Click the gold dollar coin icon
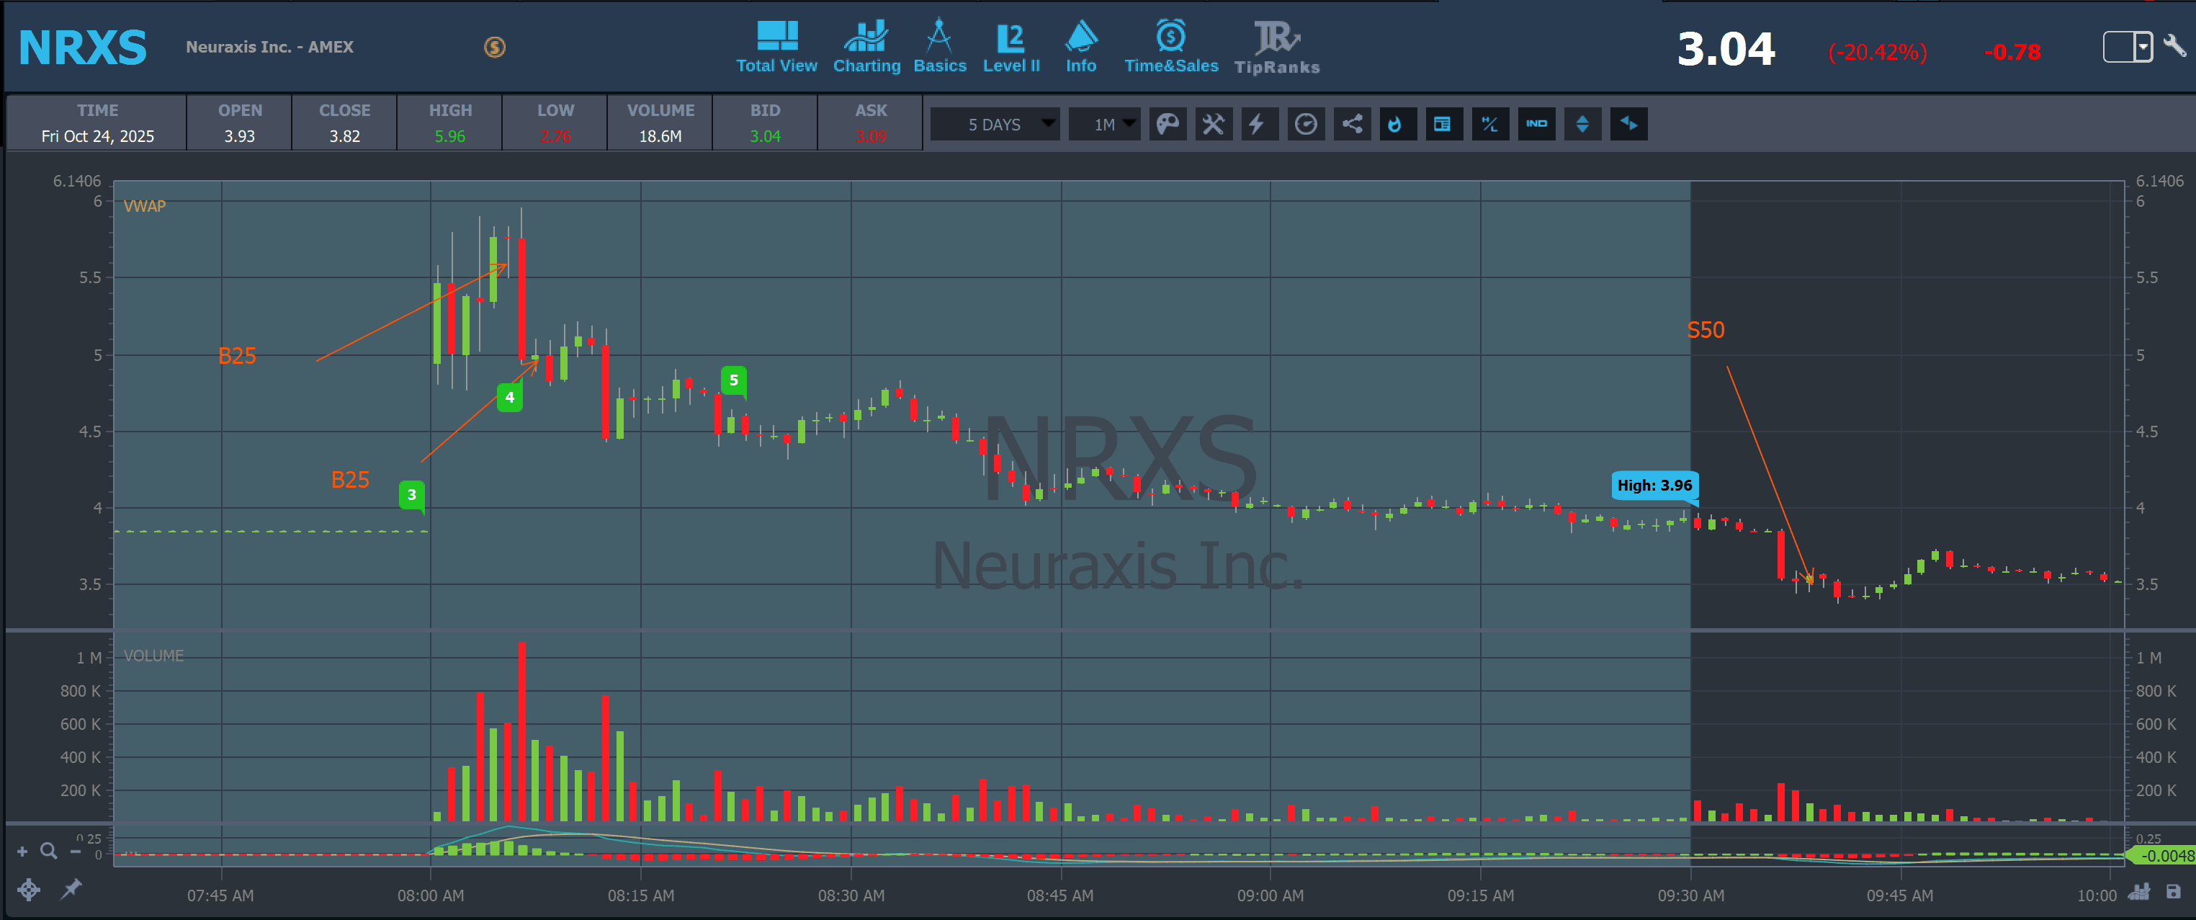Viewport: 2196px width, 920px height. click(x=494, y=47)
